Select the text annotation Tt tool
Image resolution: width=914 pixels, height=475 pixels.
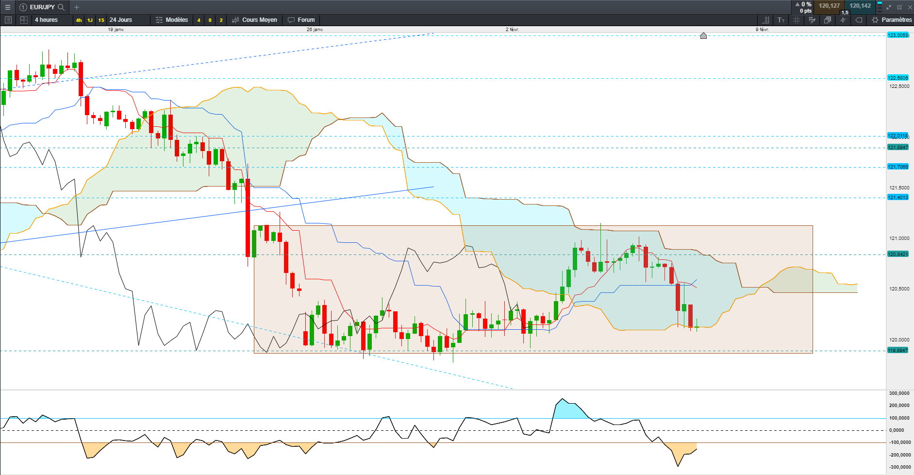781,20
